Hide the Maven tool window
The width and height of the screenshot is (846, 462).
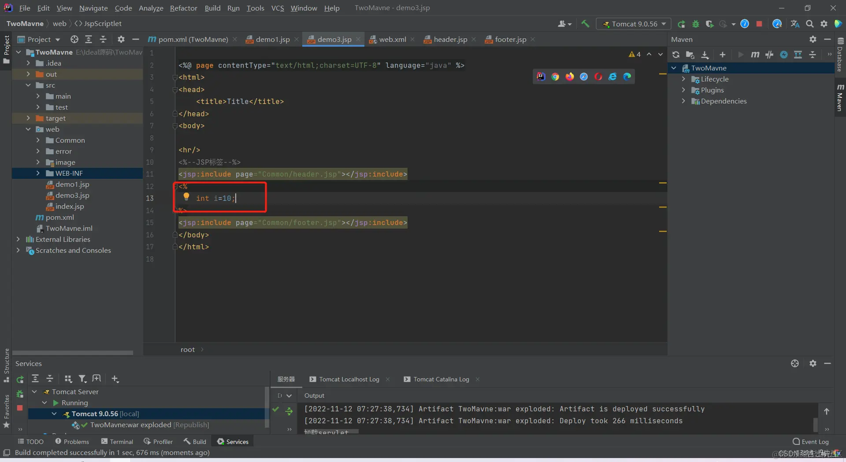[x=827, y=39]
